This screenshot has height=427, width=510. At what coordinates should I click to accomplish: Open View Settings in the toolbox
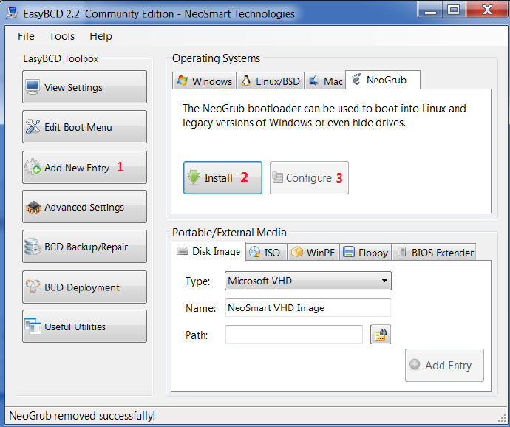pyautogui.click(x=84, y=87)
